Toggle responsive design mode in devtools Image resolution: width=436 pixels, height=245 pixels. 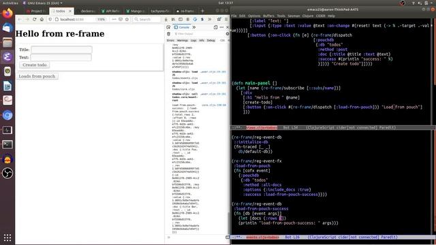coord(215,27)
